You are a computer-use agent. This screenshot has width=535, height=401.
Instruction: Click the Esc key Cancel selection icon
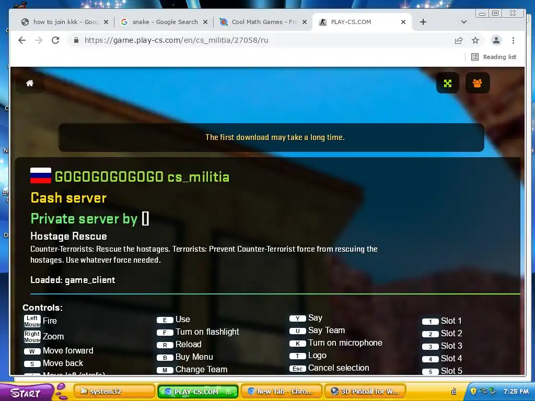point(297,369)
